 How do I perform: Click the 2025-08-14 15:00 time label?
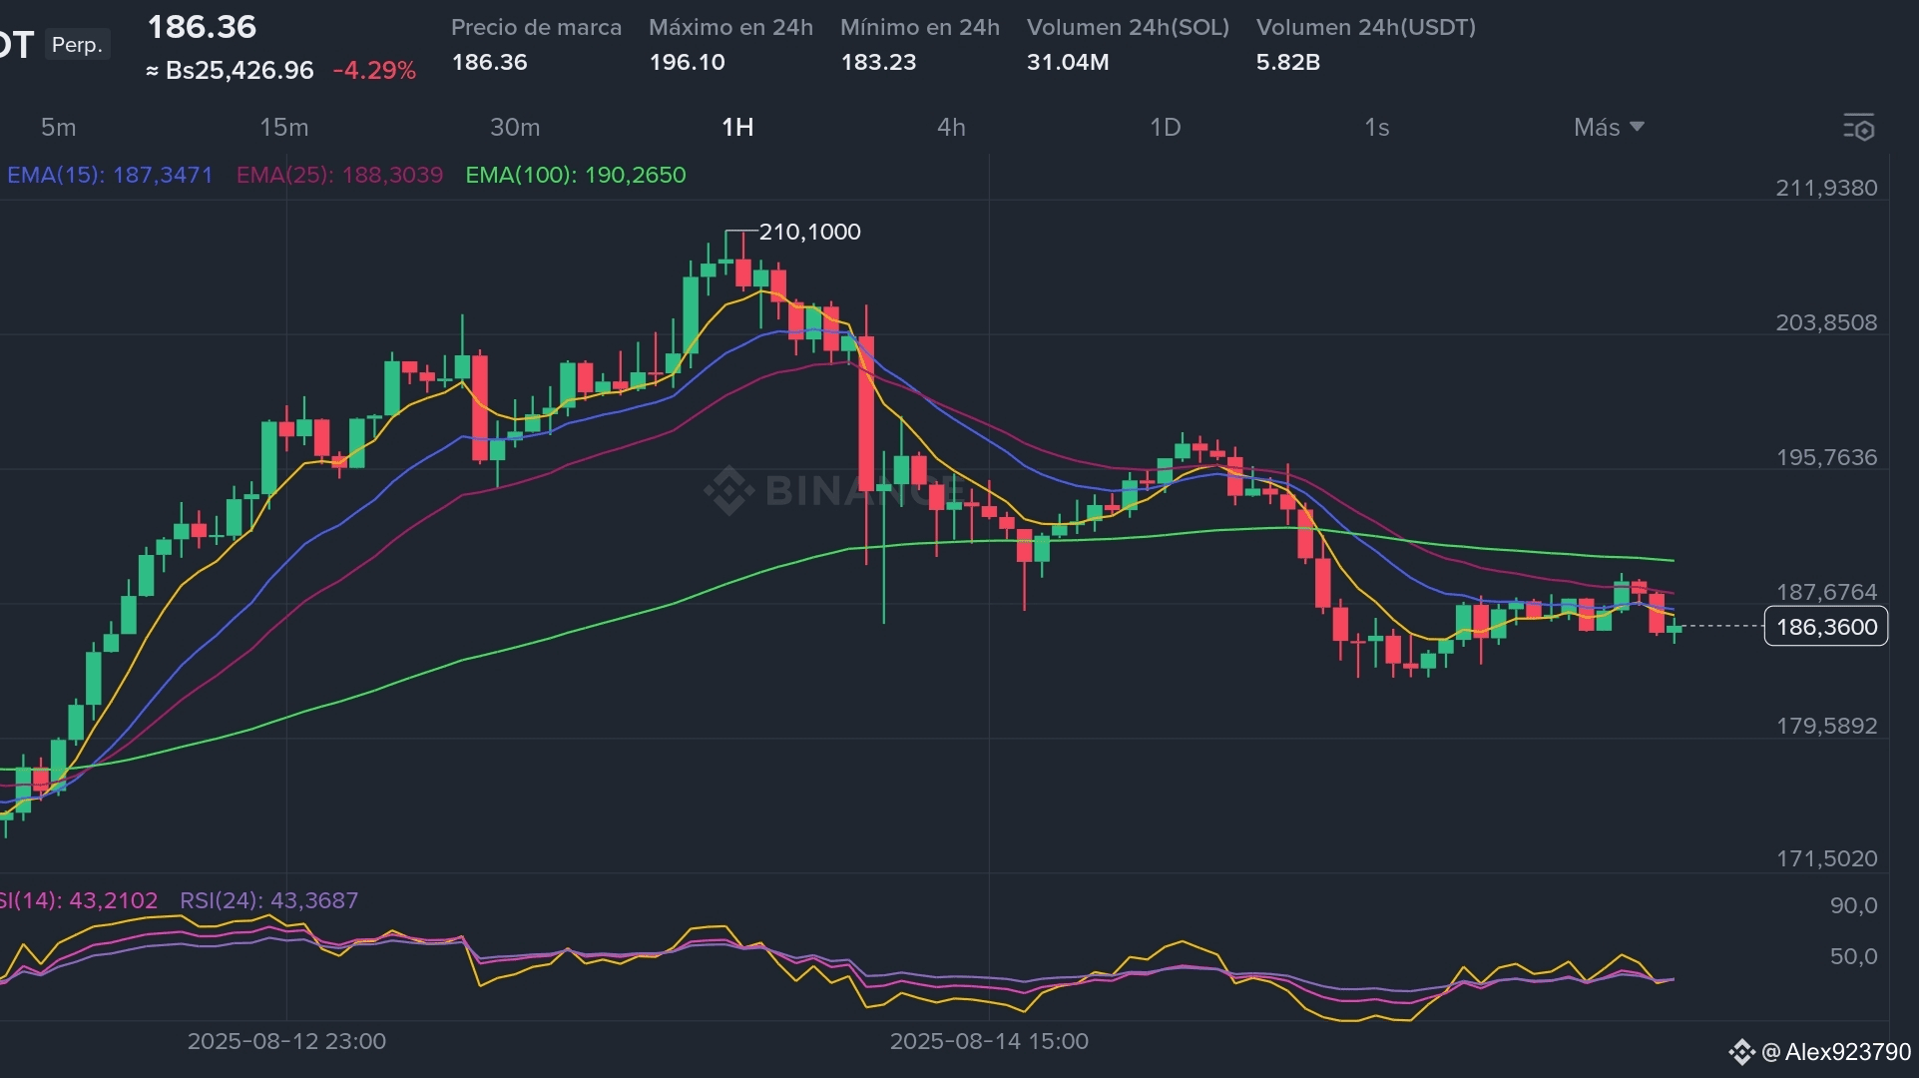pyautogui.click(x=988, y=1042)
